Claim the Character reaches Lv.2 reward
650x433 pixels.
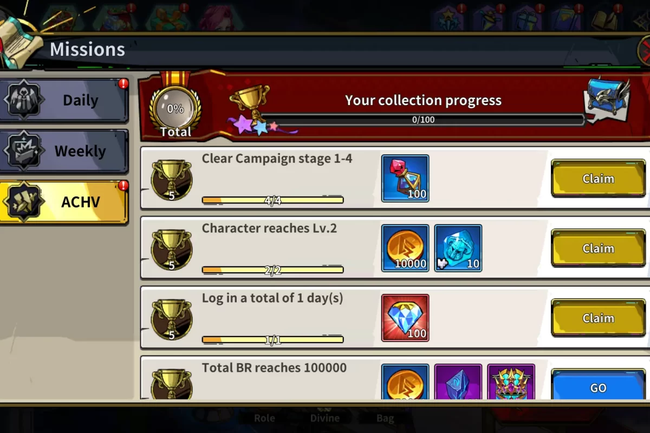point(598,248)
